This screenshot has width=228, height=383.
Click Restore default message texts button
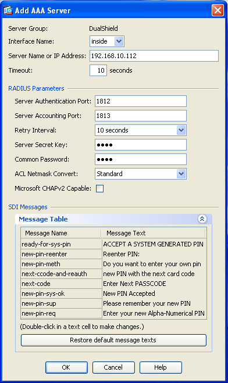pyautogui.click(x=113, y=340)
